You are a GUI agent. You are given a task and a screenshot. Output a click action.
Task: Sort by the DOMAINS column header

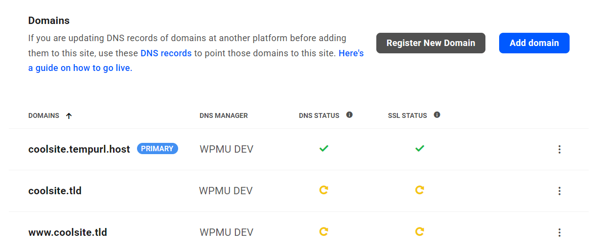tap(44, 115)
